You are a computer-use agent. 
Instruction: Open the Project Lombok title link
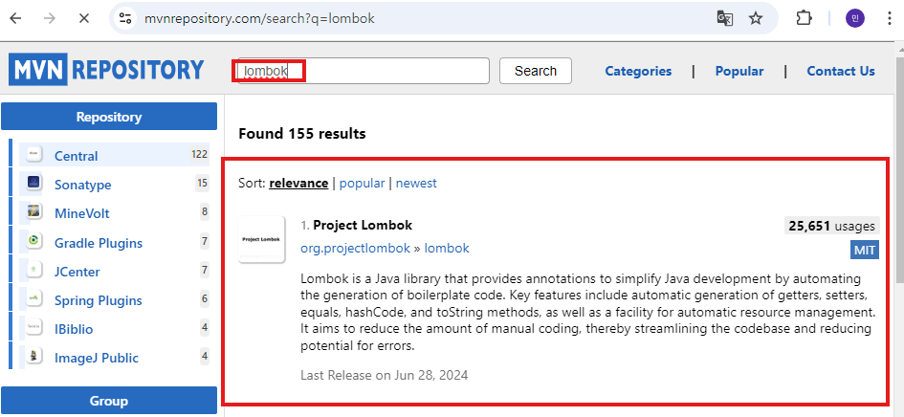(x=363, y=225)
